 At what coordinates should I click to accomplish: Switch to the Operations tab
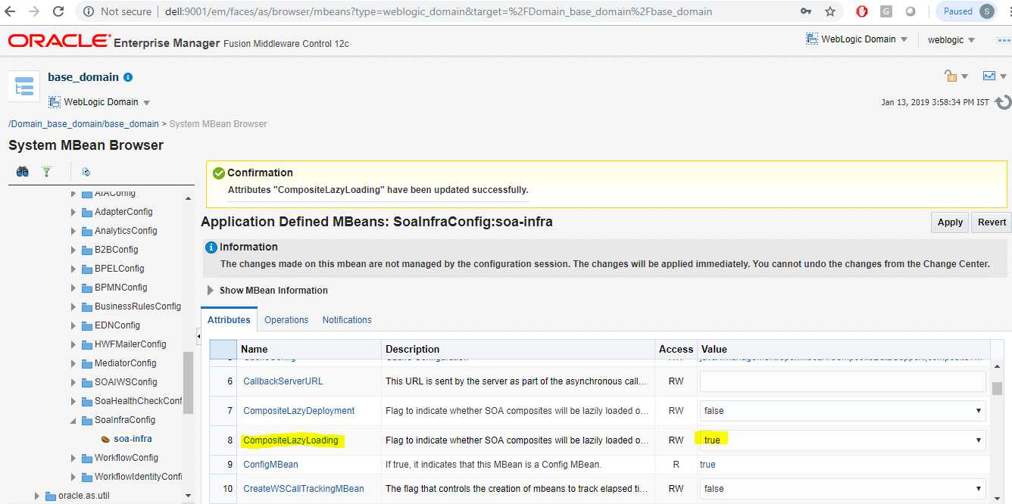pyautogui.click(x=286, y=320)
